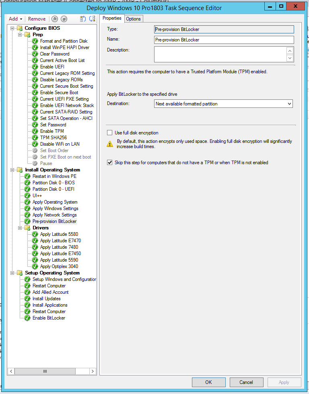This screenshot has height=394, width=309.
Task: Collapse the Setup Operating System group
Action: (x=12, y=273)
